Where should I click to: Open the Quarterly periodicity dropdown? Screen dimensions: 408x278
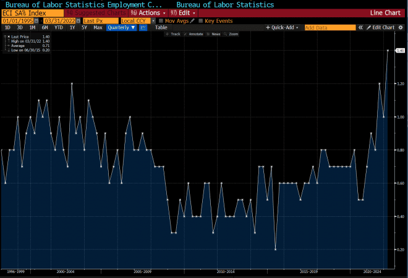coord(121,28)
